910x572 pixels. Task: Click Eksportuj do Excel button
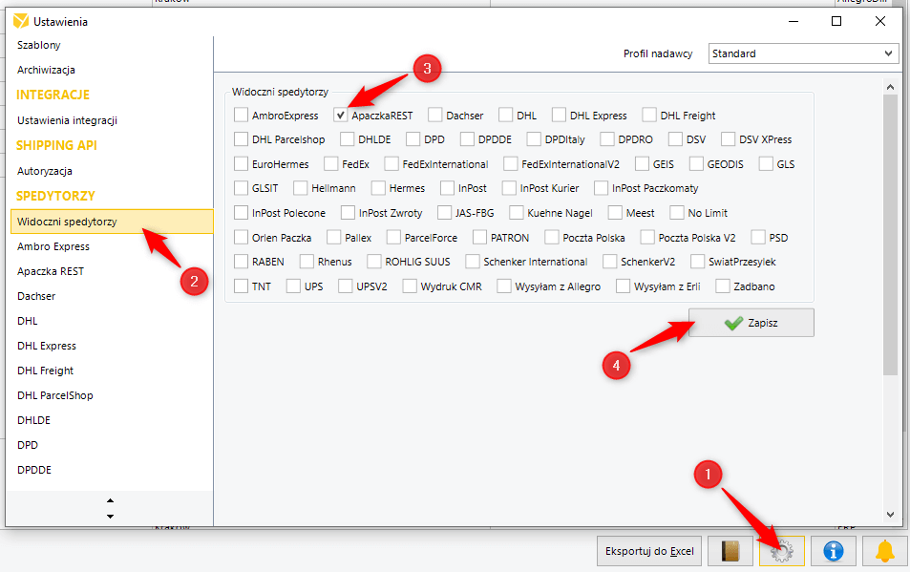(649, 551)
